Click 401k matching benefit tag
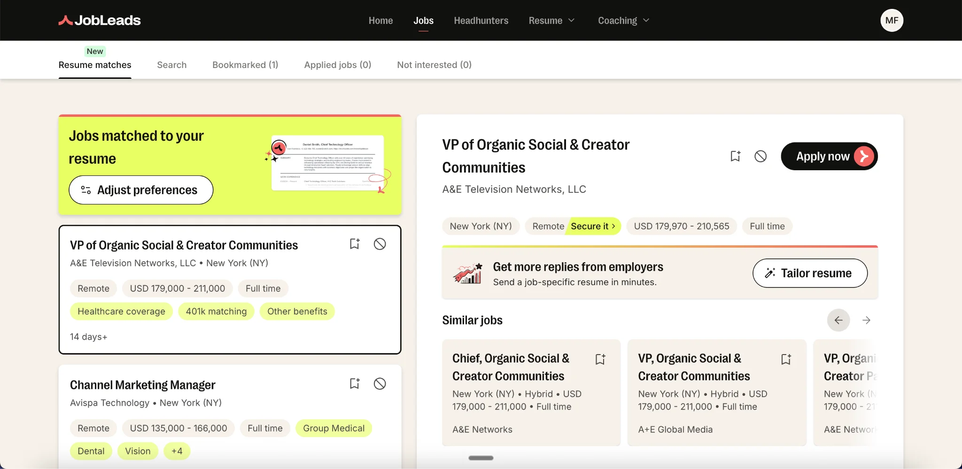Screen dimensions: 962x469 pos(216,311)
